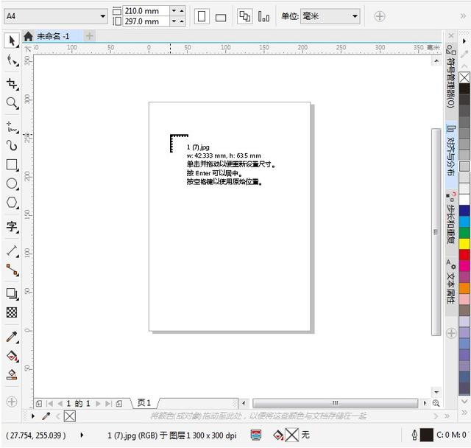The image size is (471, 448).
Task: Add docker with plus button
Action: [451, 333]
